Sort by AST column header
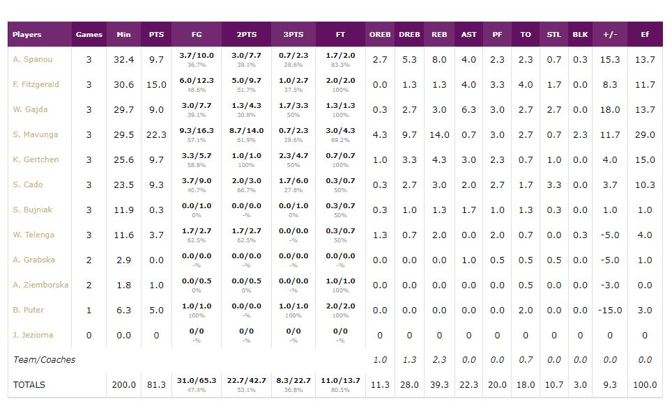The image size is (672, 408). coord(468,34)
